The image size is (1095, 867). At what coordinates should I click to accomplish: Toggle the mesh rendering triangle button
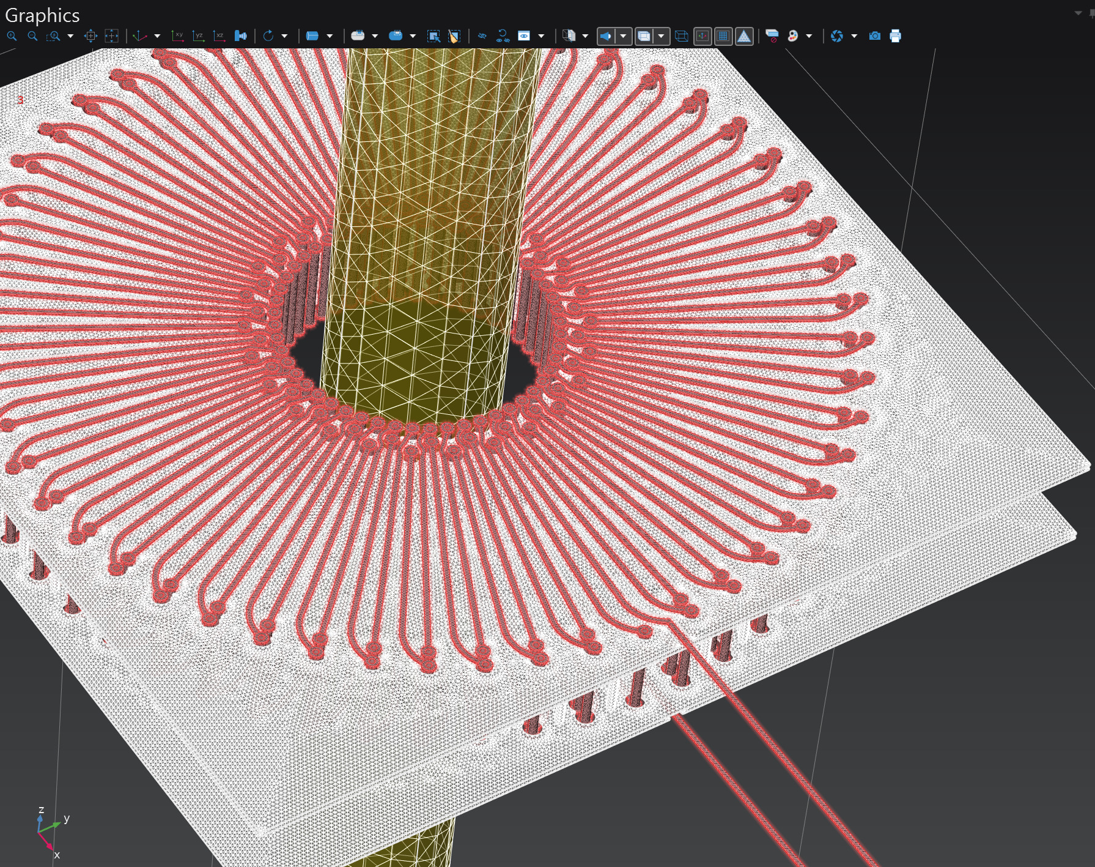point(744,36)
